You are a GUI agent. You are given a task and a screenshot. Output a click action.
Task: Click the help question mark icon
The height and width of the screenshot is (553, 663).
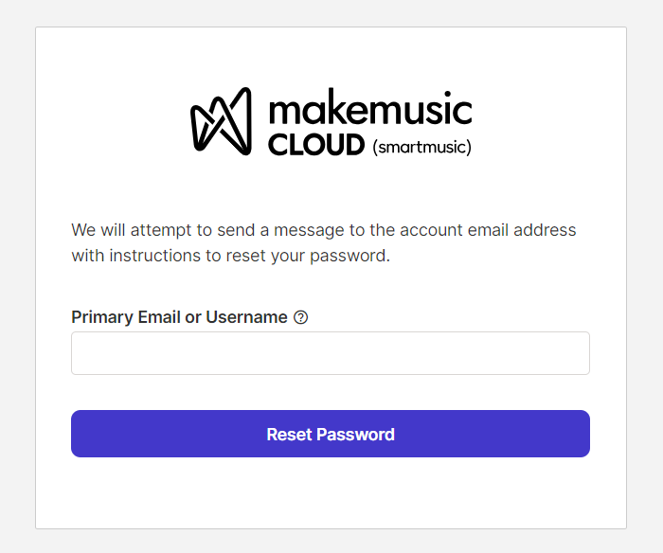[x=300, y=317]
